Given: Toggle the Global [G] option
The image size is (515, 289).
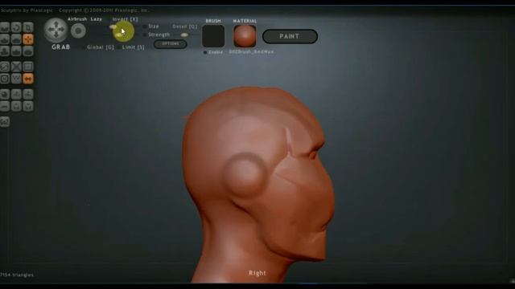Looking at the screenshot, I should pyautogui.click(x=101, y=47).
